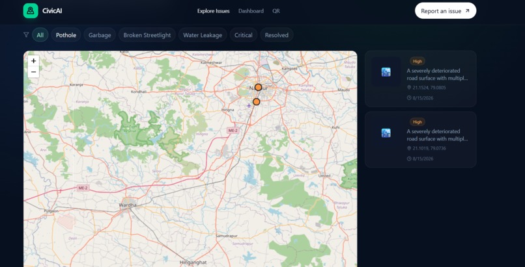Click High badge on first issue card
This screenshot has height=267, width=525.
pyautogui.click(x=418, y=61)
